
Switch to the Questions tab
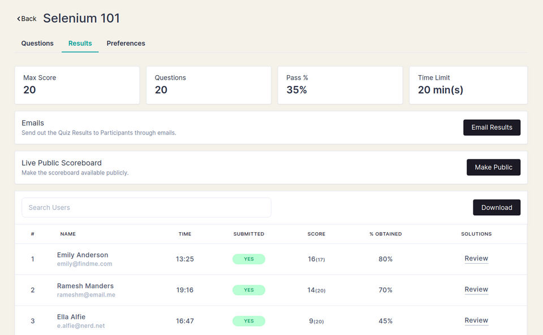37,43
